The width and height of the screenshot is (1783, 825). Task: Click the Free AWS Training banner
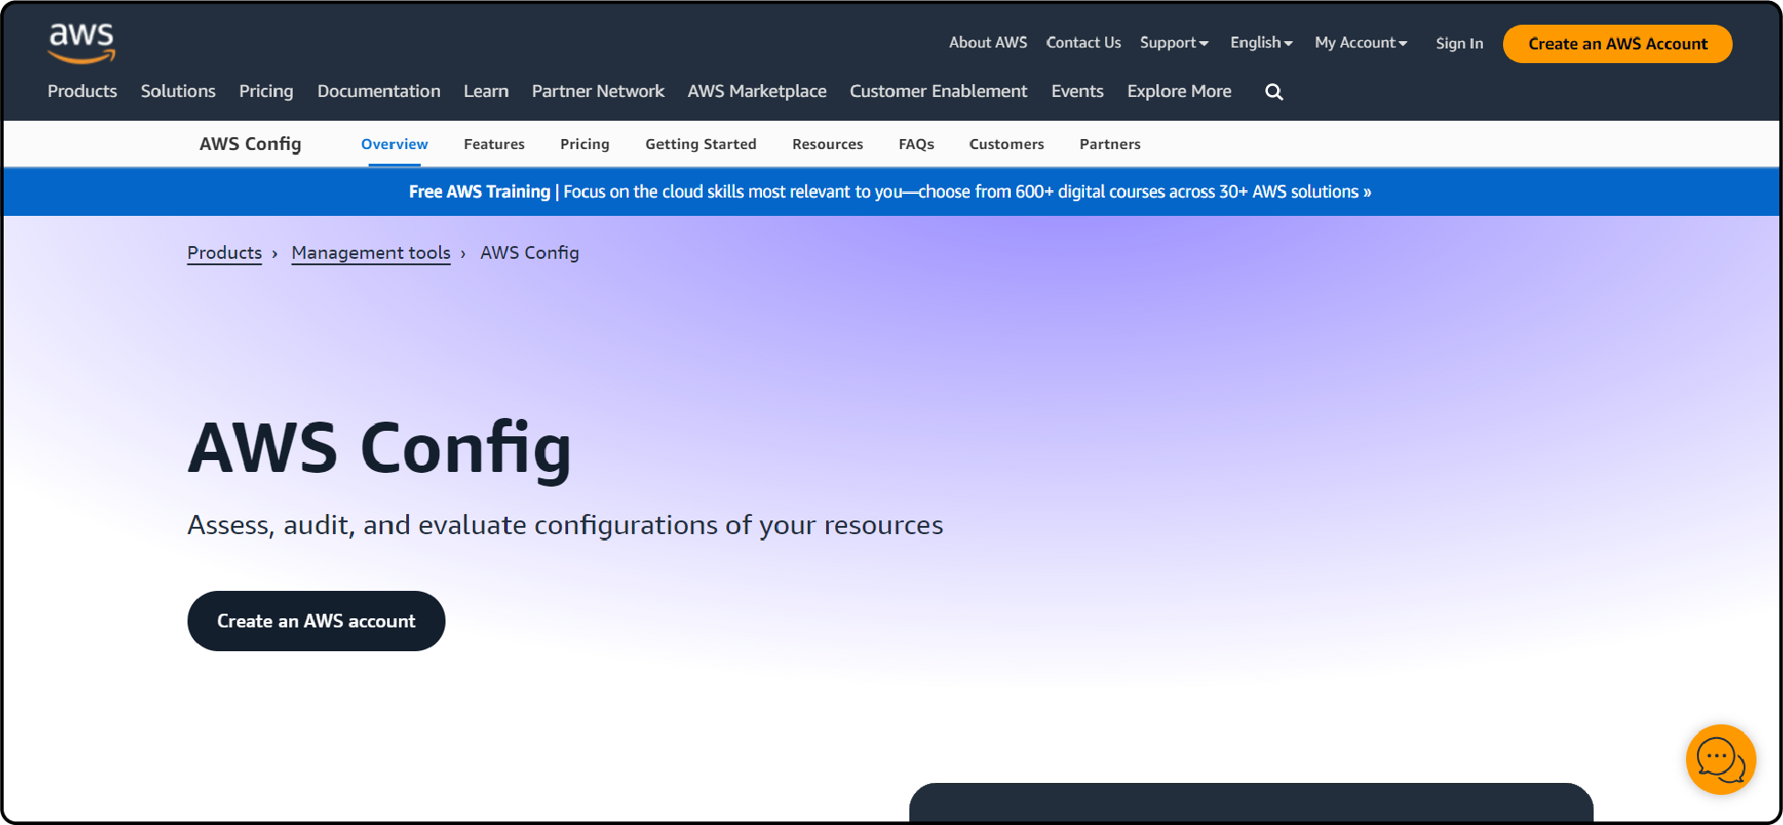tap(890, 192)
